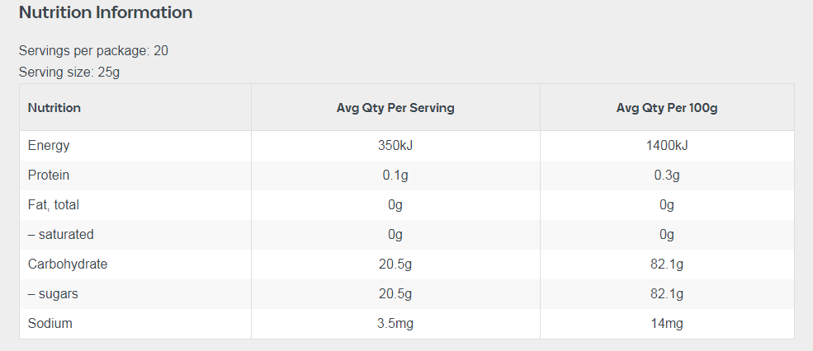Click the 350kJ energy per serving value
Viewport: 813px width, 351px height.
coord(395,146)
